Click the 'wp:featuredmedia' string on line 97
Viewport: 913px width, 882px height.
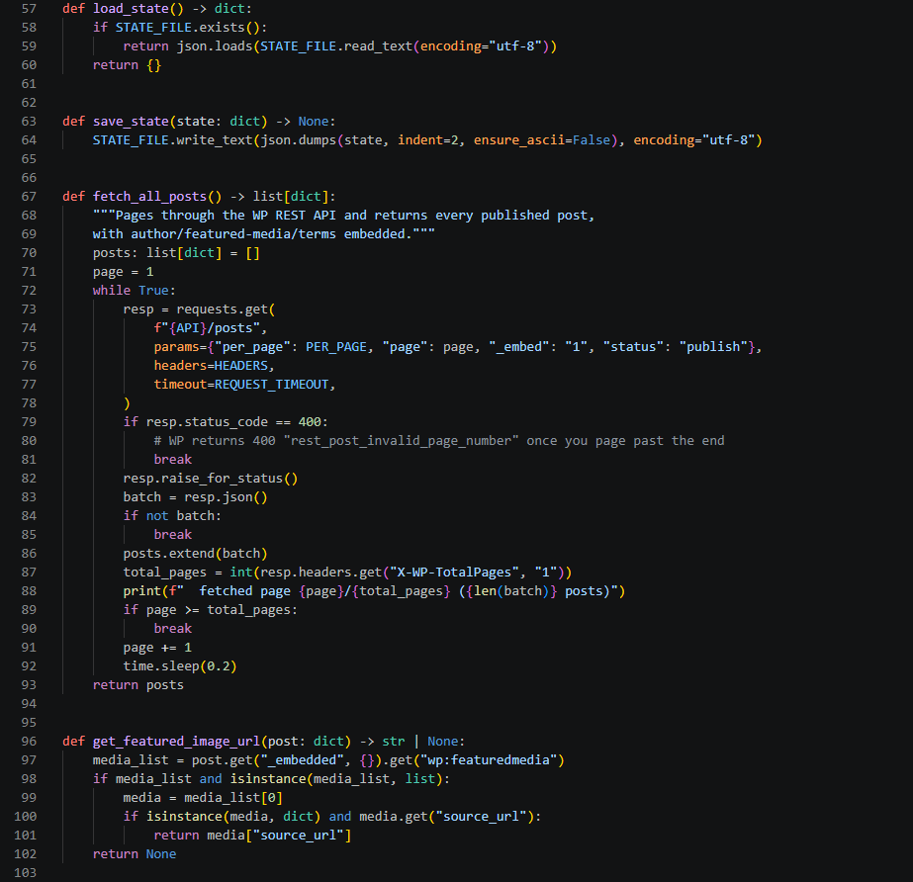pos(489,759)
